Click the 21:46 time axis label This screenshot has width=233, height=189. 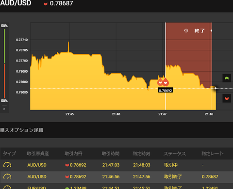point(116,114)
